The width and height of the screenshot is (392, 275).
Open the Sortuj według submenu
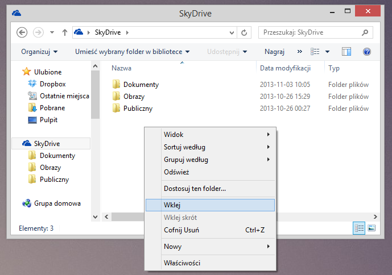tap(210, 147)
